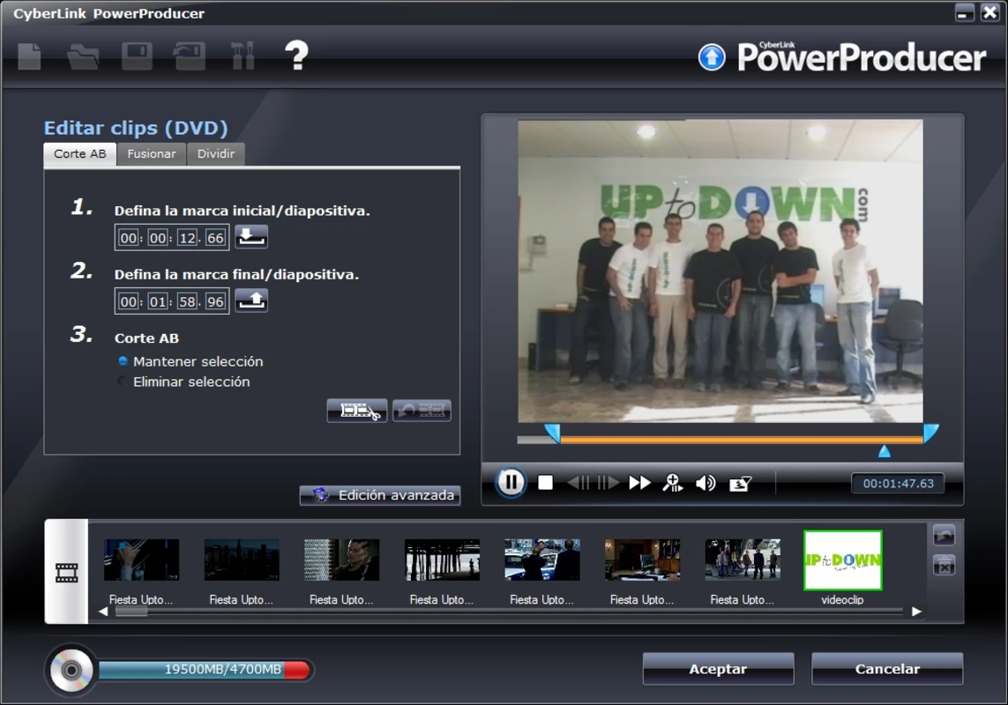Click the end trim marker on the preview timeline
1008x705 pixels.
pyautogui.click(x=931, y=433)
